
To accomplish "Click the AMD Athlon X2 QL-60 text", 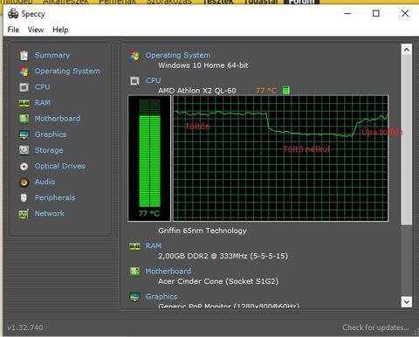I will (x=197, y=91).
